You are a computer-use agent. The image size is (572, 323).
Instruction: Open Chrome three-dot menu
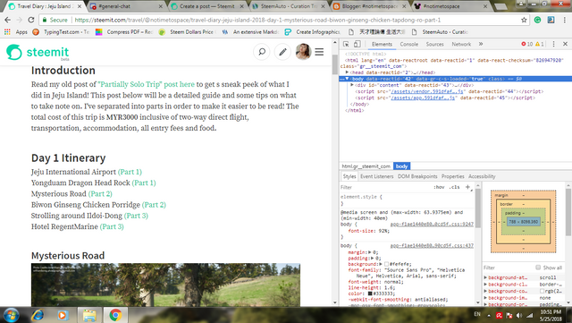565,20
